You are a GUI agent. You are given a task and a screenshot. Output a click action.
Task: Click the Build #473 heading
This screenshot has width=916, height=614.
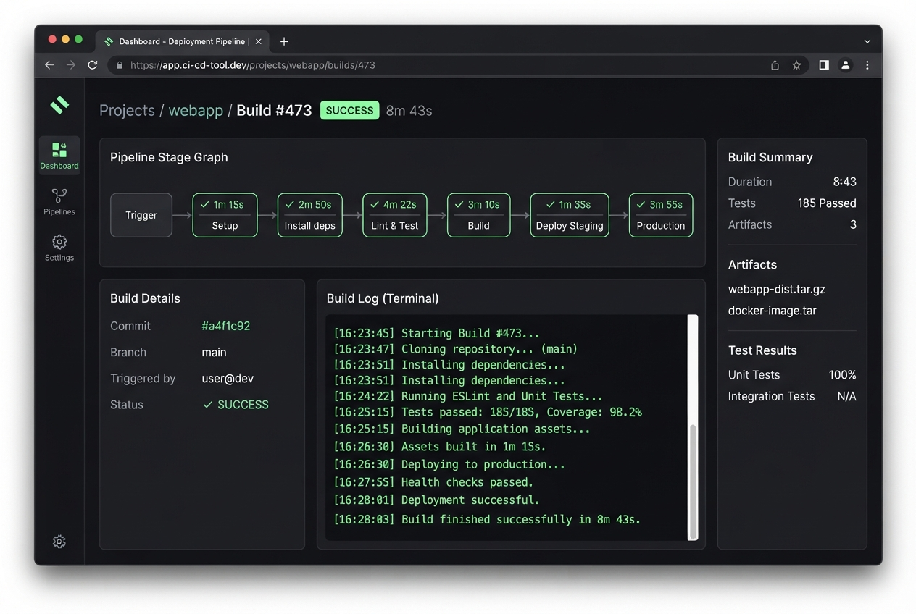274,110
